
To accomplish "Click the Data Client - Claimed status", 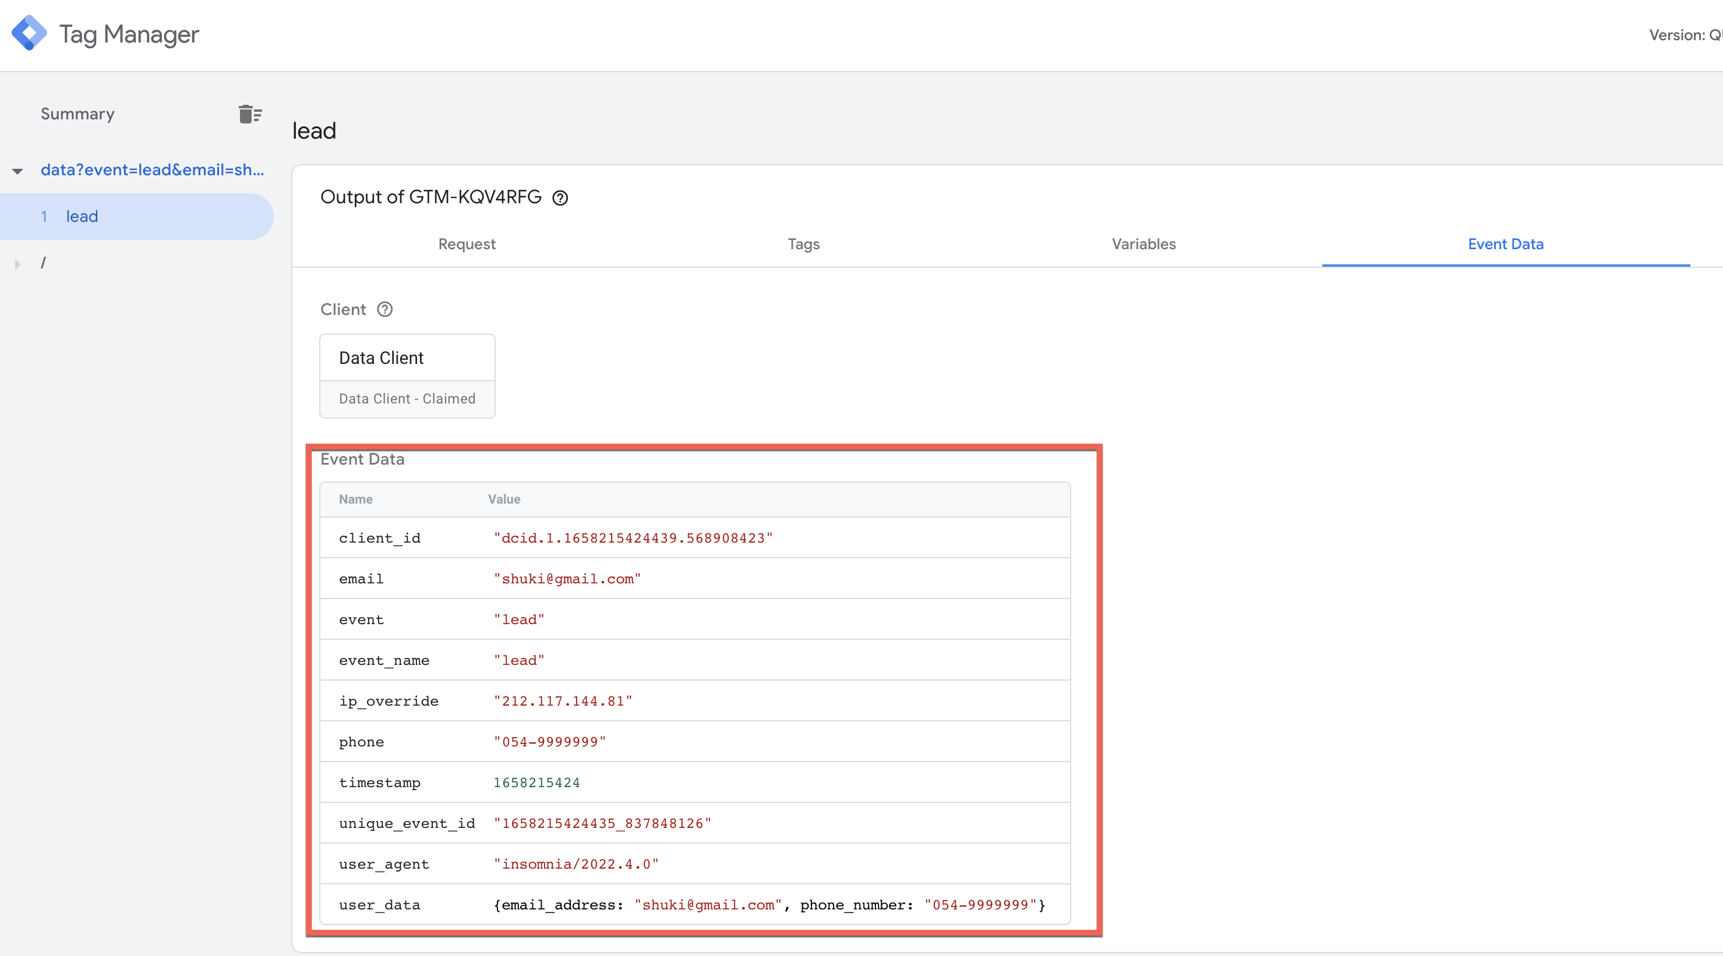I will [407, 398].
